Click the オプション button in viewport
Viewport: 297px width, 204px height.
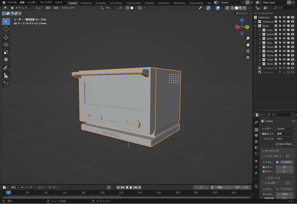(x=243, y=13)
